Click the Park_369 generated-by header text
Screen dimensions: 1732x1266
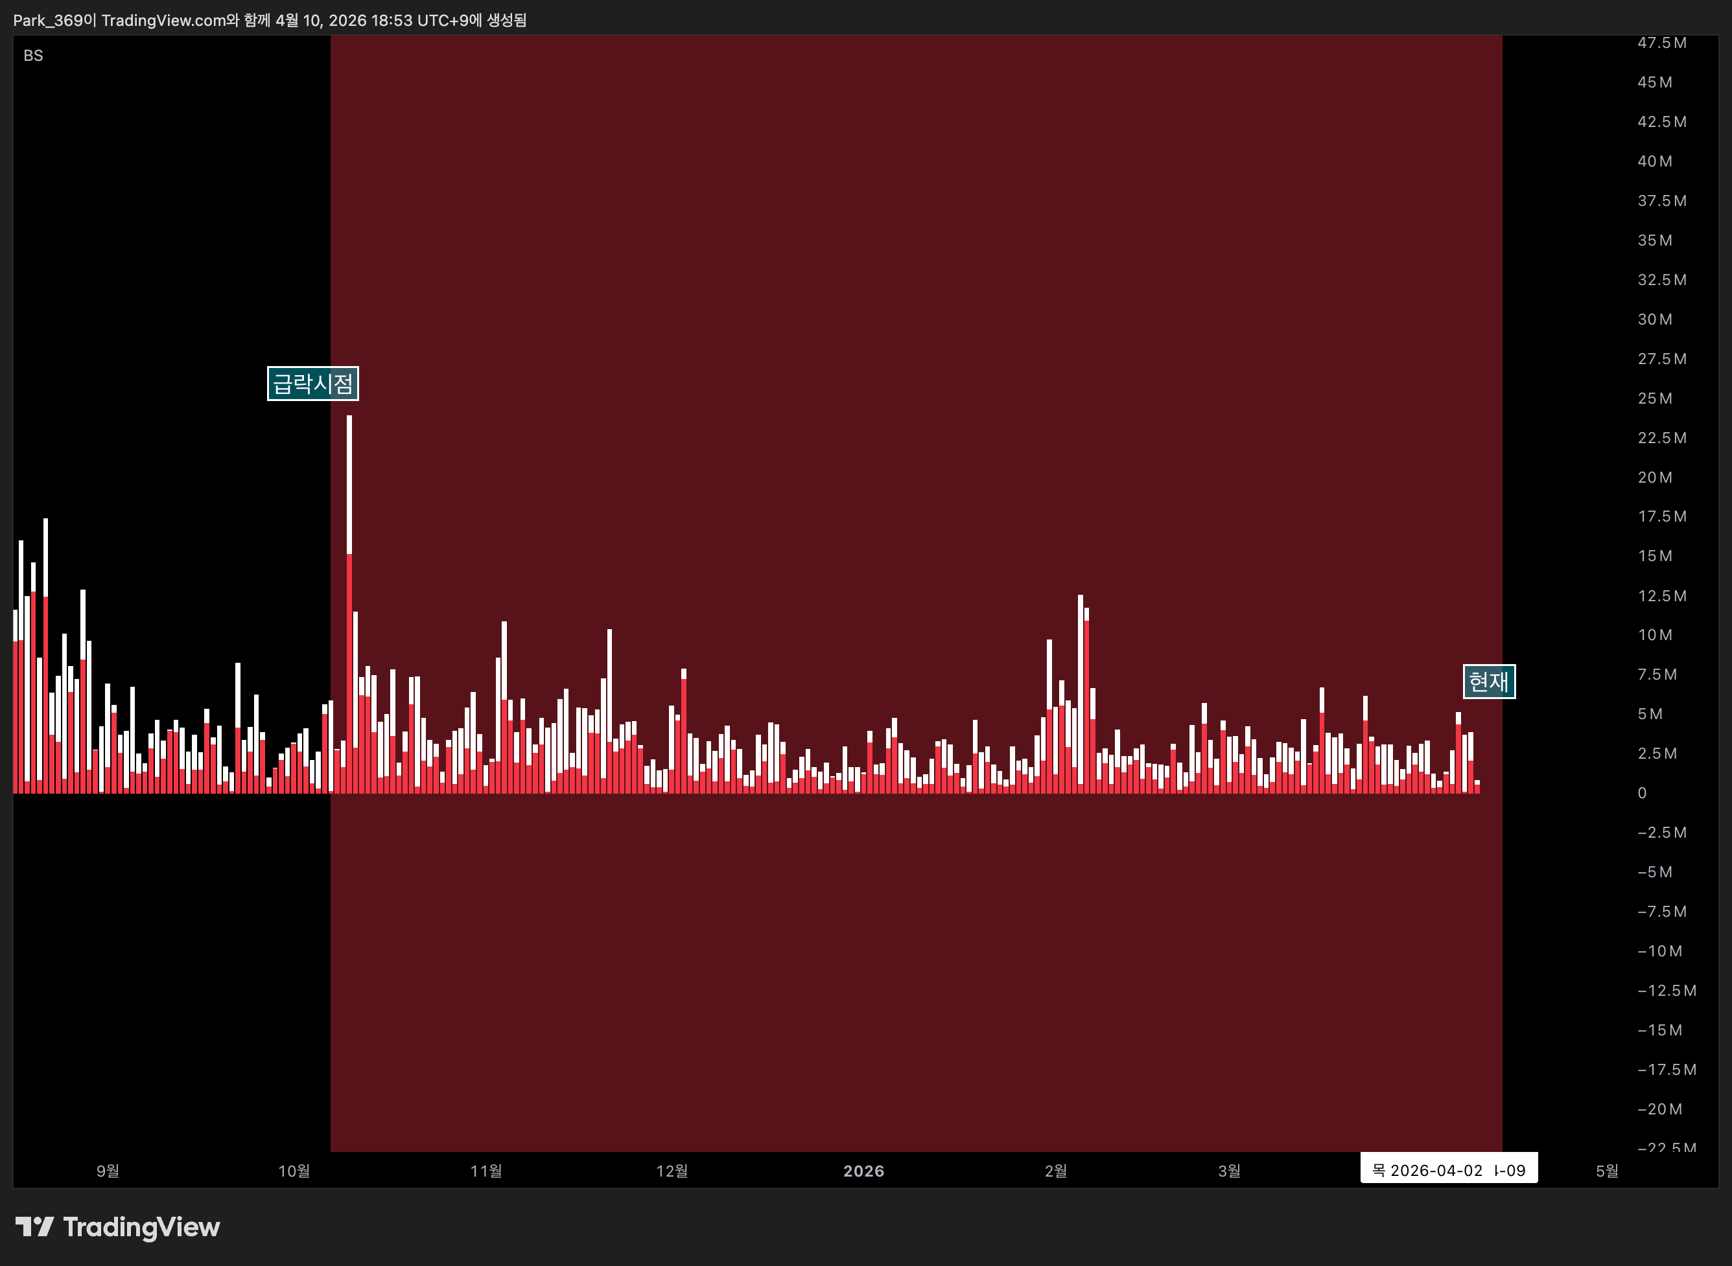coord(270,20)
